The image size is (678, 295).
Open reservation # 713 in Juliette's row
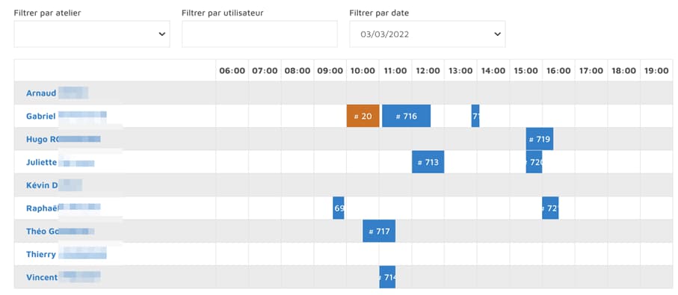[428, 162]
